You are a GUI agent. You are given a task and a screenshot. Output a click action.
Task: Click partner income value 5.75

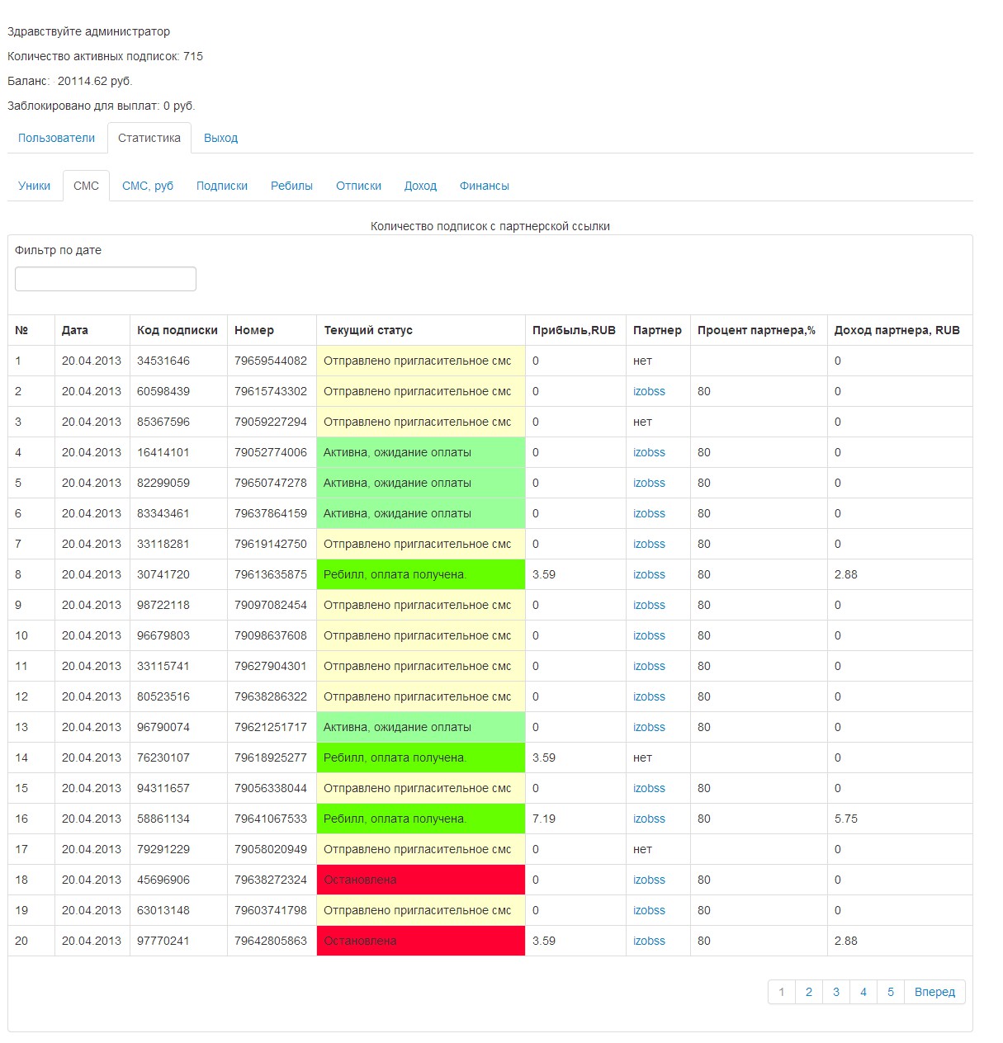click(846, 819)
